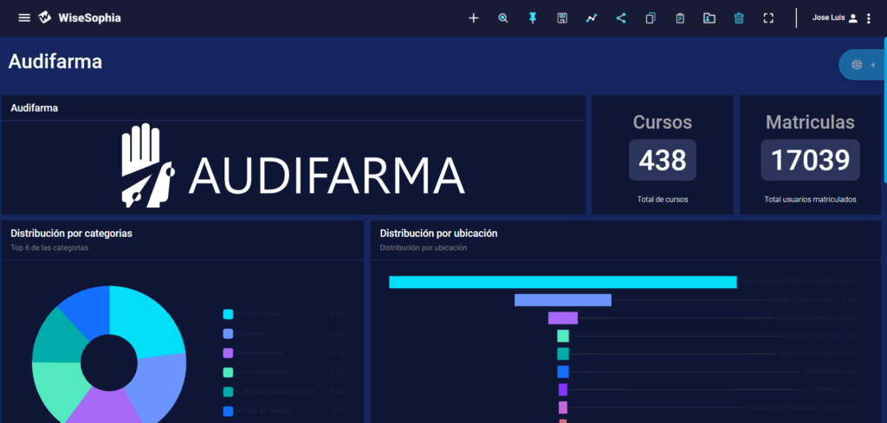887x423 pixels.
Task: Click the Clinica Leon XIII bar
Action: point(563,336)
